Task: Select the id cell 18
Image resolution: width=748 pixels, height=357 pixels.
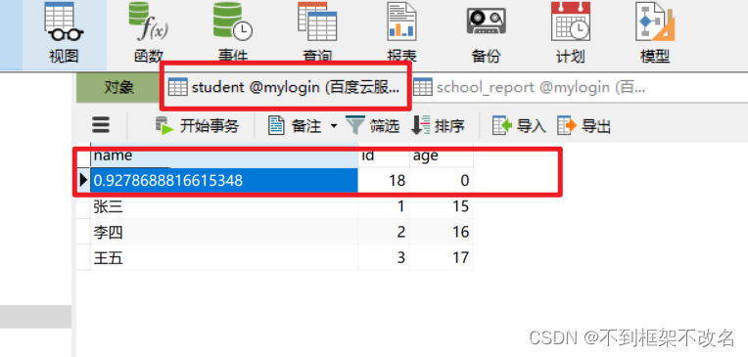Action: (384, 180)
